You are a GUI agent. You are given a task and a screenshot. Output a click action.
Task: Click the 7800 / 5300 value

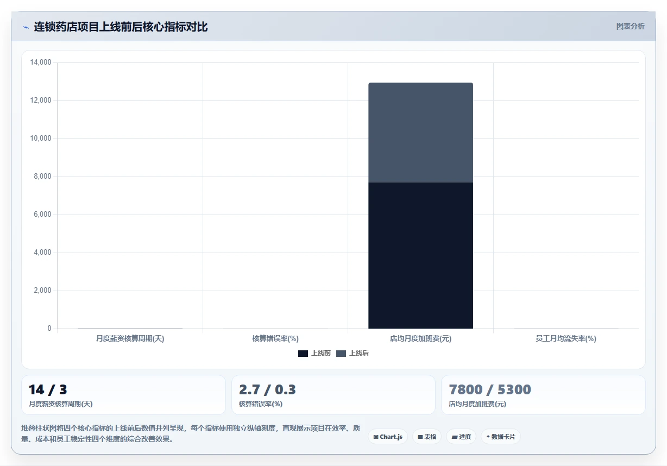(490, 389)
